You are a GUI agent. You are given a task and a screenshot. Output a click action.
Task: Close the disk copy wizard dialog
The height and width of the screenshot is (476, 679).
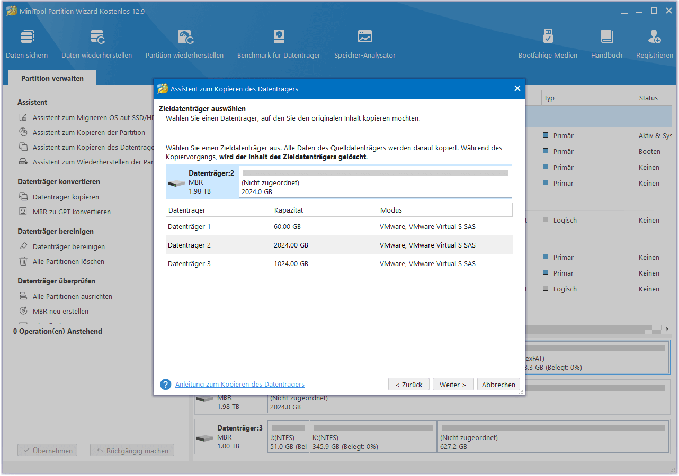point(517,89)
